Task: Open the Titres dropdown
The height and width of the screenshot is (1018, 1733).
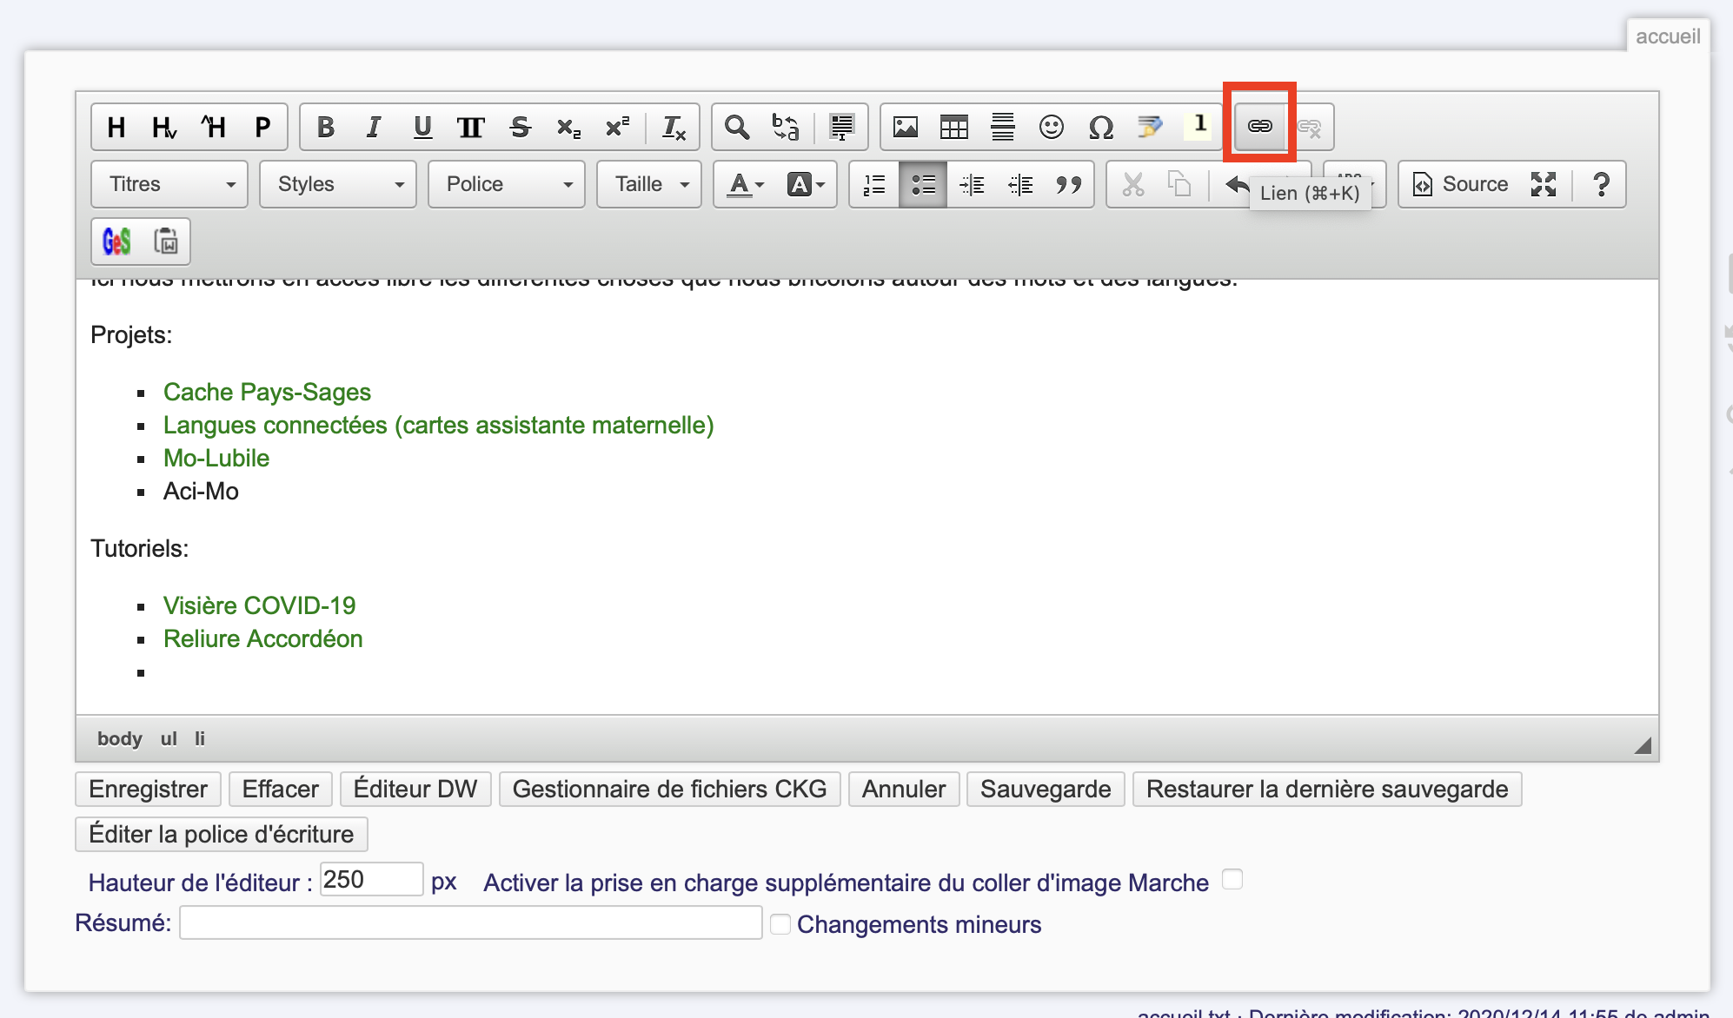Action: point(169,184)
